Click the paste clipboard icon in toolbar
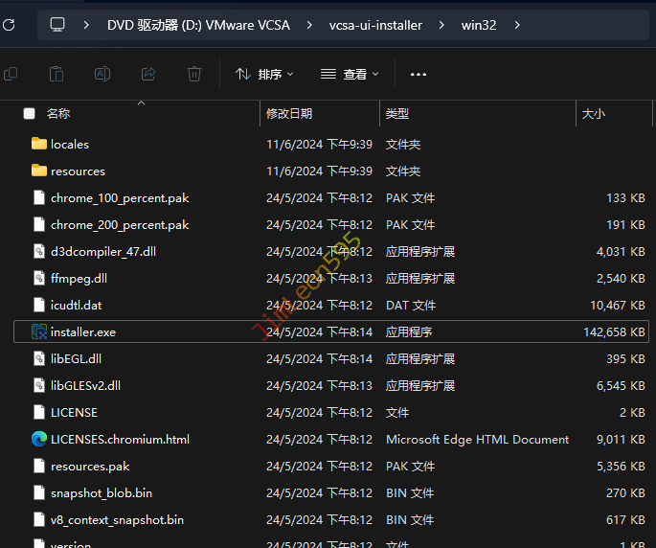This screenshot has width=656, height=548. [x=57, y=74]
